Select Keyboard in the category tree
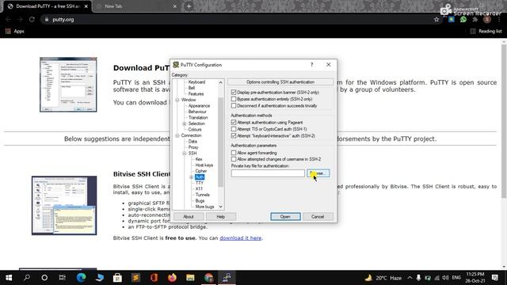 click(x=196, y=82)
